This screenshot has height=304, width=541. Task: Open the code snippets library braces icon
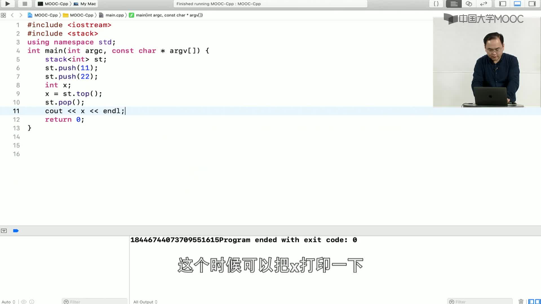(x=436, y=4)
